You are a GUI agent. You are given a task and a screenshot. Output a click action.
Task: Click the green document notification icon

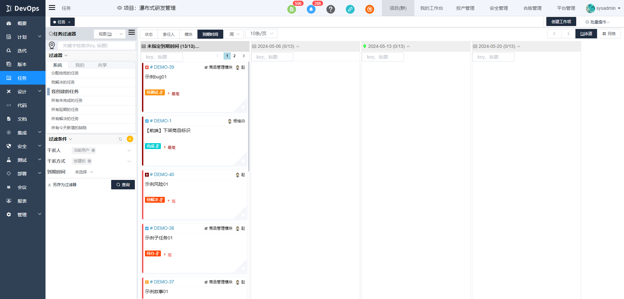[292, 9]
